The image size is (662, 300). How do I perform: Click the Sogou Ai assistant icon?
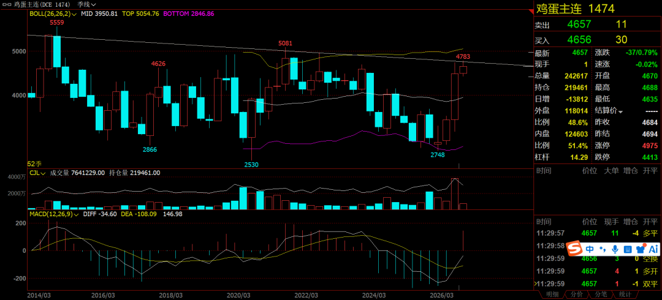pos(653,249)
